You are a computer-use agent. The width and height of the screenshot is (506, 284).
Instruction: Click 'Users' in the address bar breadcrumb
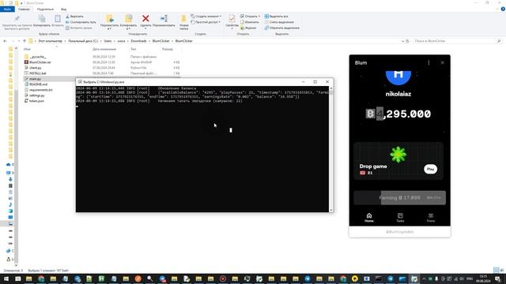pyautogui.click(x=108, y=41)
